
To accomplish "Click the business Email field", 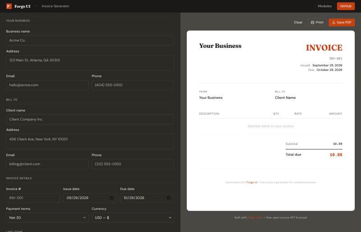I will [x=47, y=85].
